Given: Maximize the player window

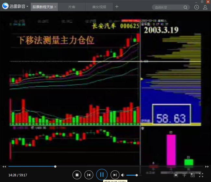Looking at the screenshot, I should pyautogui.click(x=202, y=2).
